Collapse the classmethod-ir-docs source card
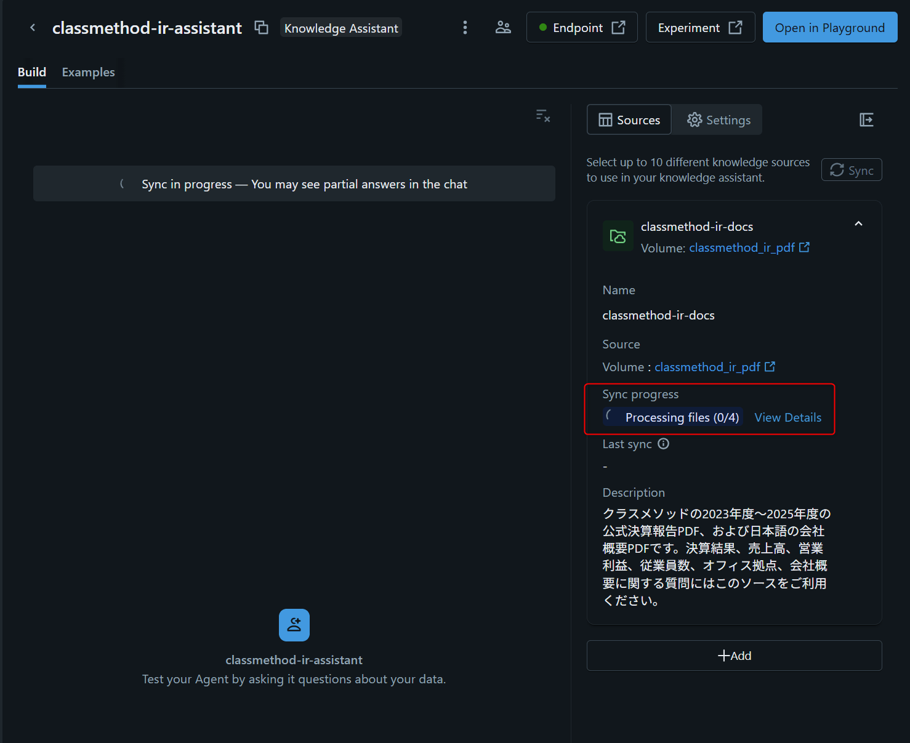910x743 pixels. pyautogui.click(x=858, y=224)
